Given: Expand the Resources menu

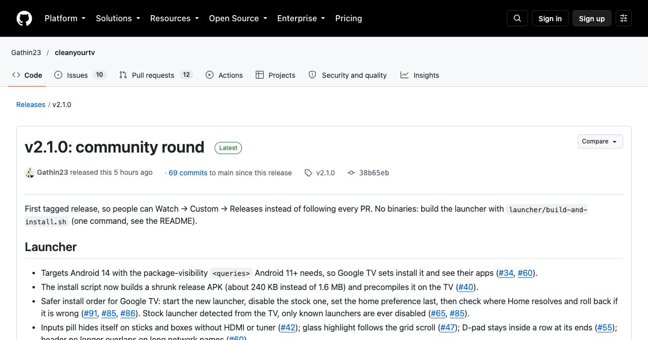Looking at the screenshot, I should 174,18.
